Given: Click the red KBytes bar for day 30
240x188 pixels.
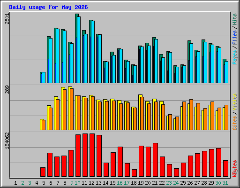Looking at the screenshot, I should (x=219, y=163).
